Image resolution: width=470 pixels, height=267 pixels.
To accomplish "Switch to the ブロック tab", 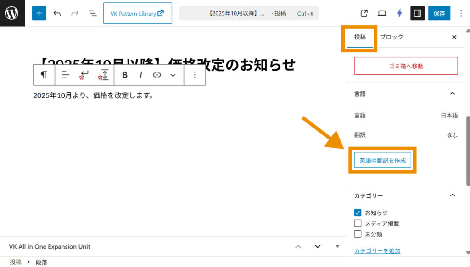I will coord(392,37).
